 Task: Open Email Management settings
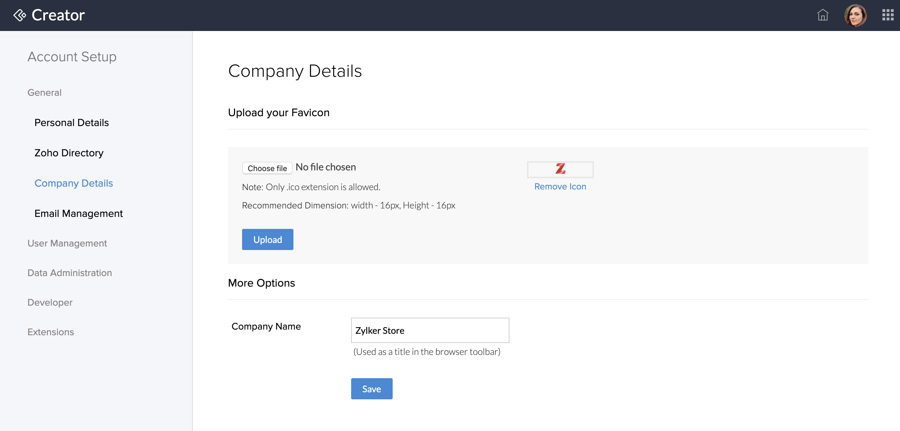point(78,213)
